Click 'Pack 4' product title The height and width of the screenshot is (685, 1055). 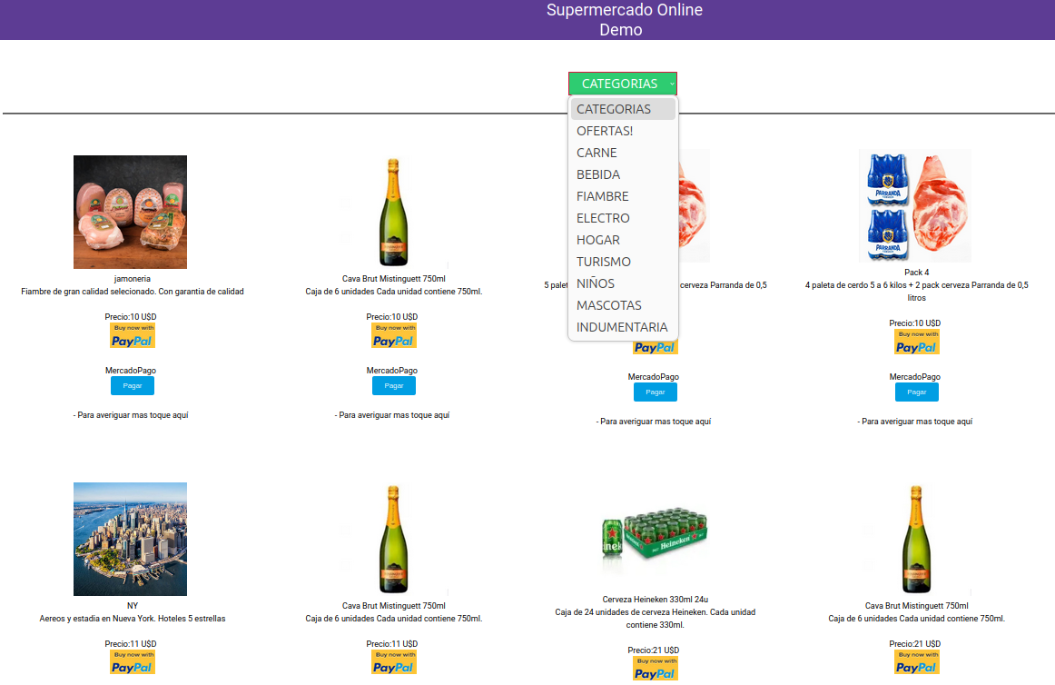click(x=916, y=273)
